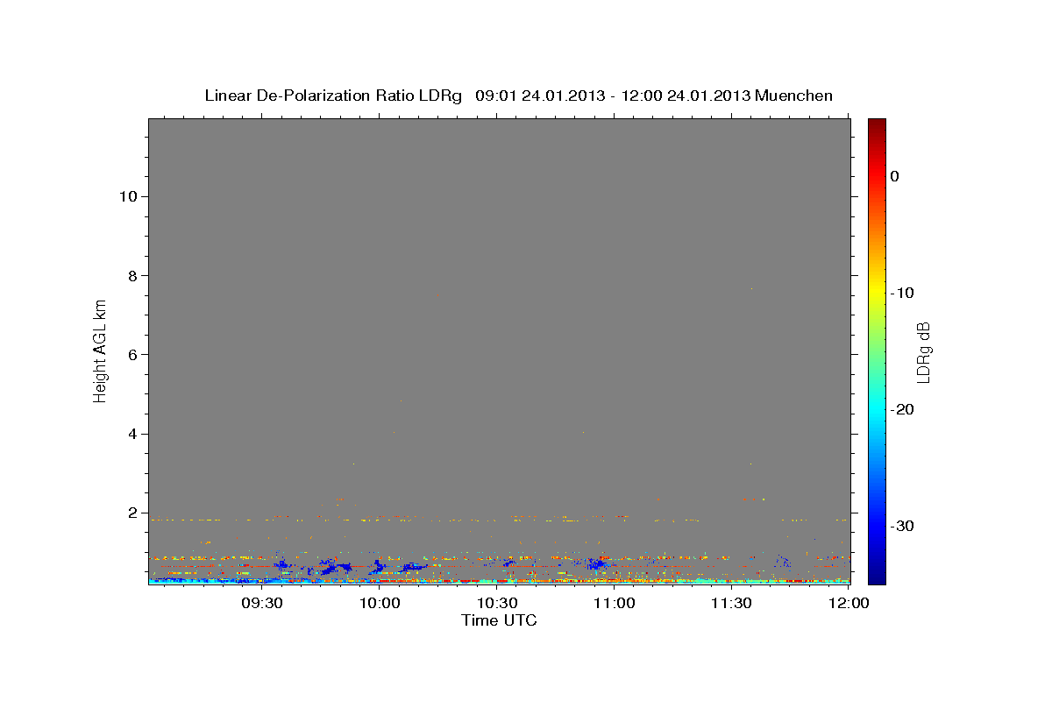Click the 'Height AGL km' axis label
The height and width of the screenshot is (701, 1052).
[100, 350]
